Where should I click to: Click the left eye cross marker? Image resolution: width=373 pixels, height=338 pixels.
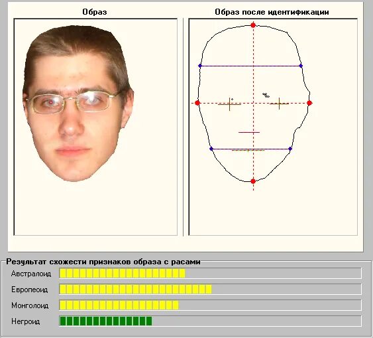pos(229,104)
